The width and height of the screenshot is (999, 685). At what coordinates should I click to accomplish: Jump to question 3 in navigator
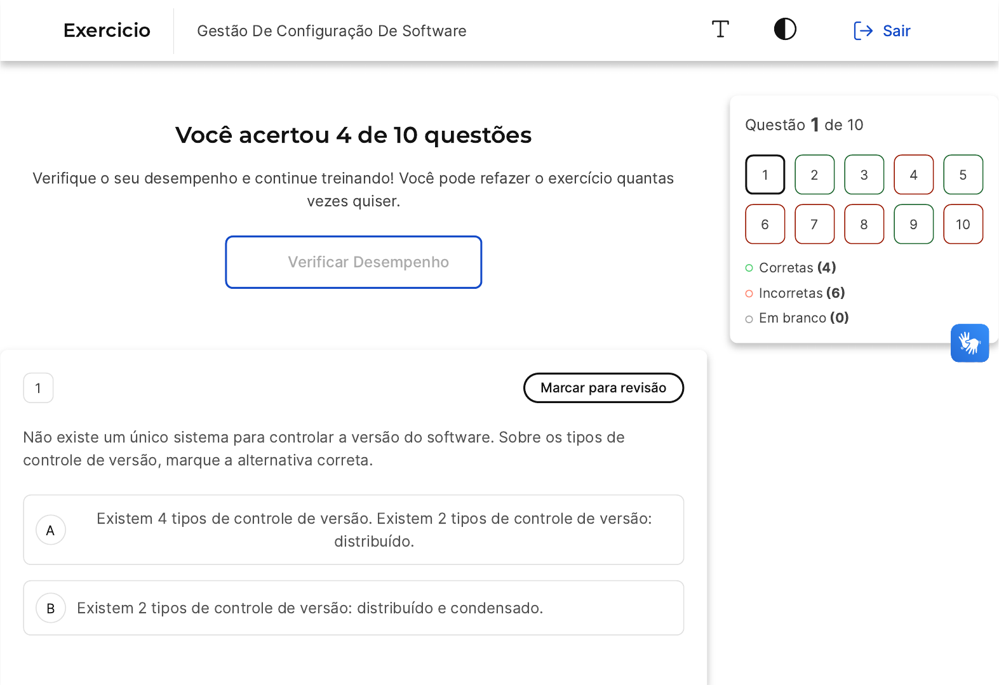coord(864,175)
